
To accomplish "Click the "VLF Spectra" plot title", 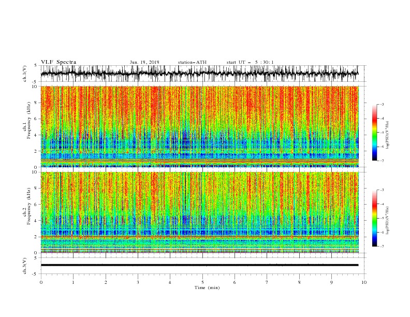I will [x=58, y=62].
